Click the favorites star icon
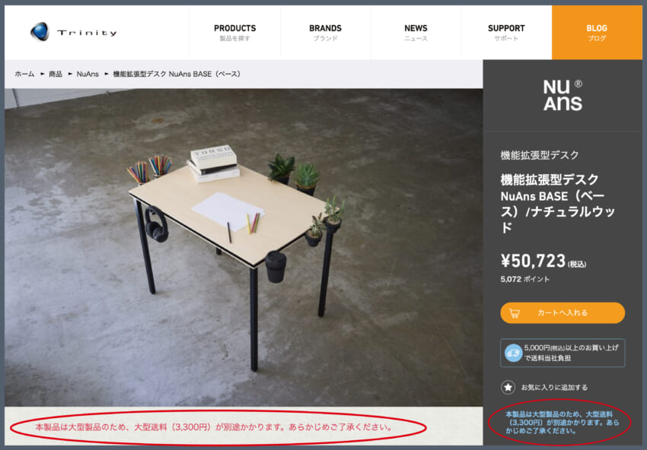 click(508, 388)
